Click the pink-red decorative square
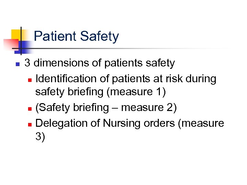This screenshot has height=185, width=247. 10,45
